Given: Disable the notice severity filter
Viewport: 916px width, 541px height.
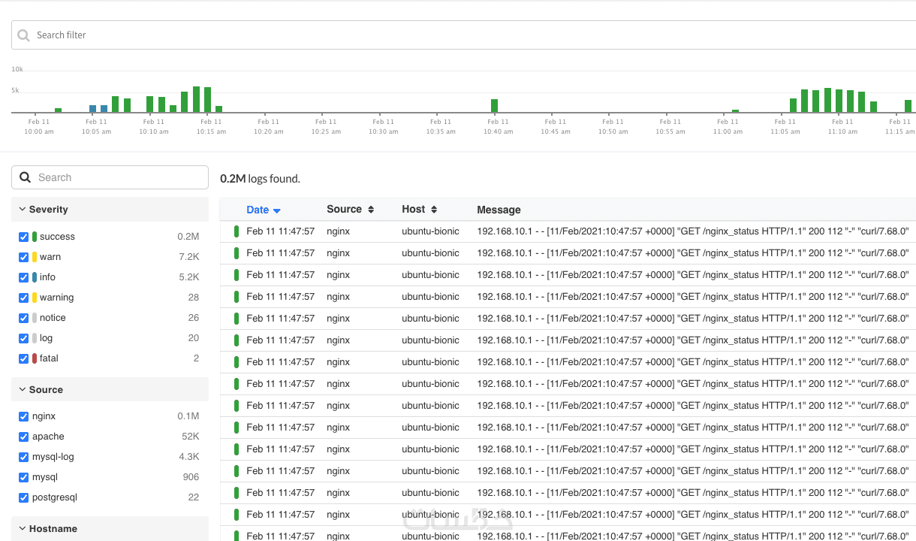Looking at the screenshot, I should [23, 318].
